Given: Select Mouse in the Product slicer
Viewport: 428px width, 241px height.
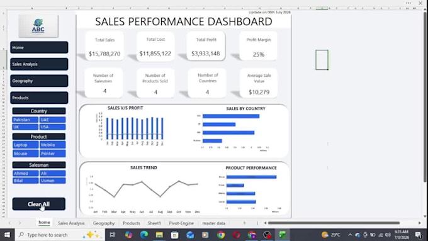Looking at the screenshot, I should click(25, 154).
